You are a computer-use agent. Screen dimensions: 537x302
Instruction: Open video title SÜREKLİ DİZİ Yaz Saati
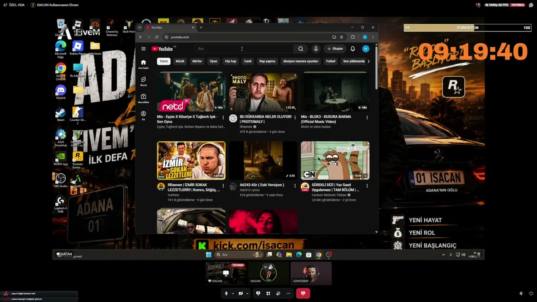click(x=335, y=187)
